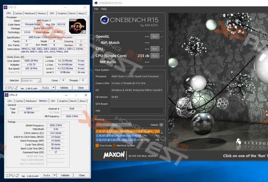Toggle the OpenGL test checkbox
The image size is (268, 182).
[x=162, y=37]
